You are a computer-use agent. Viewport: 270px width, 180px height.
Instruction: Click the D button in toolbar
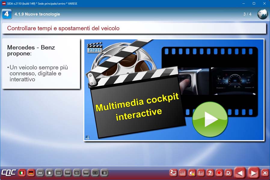click(228, 173)
